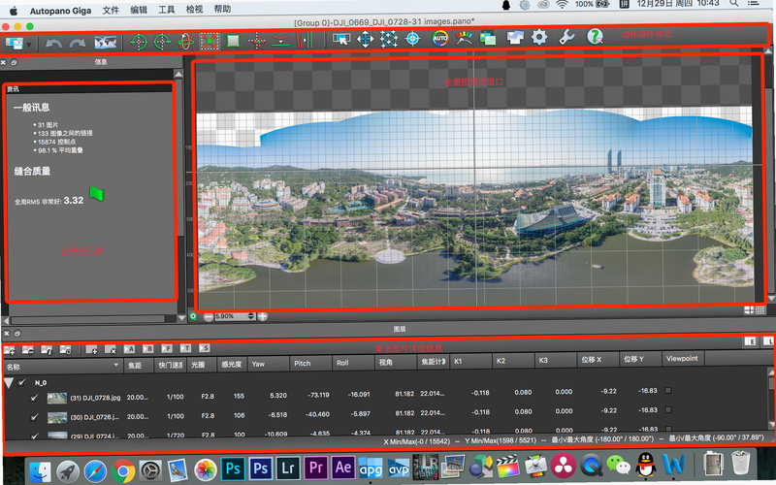776x485 pixels.
Task: Select the automatic horizon crosshair tool
Action: [x=257, y=41]
